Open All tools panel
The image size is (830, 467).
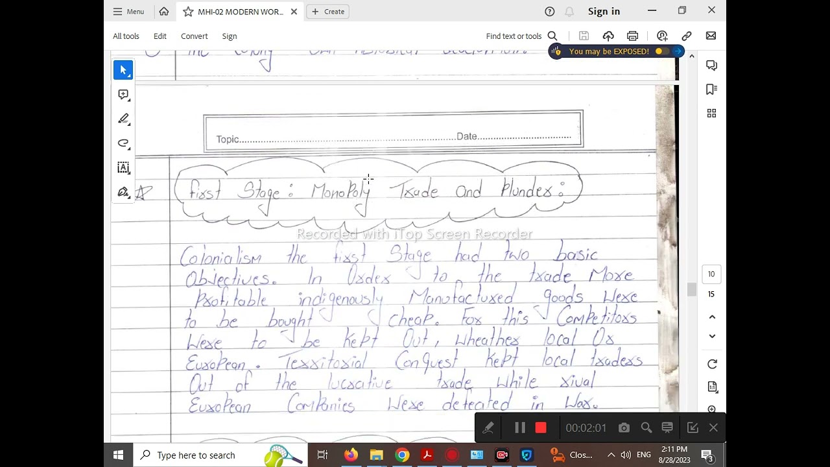[x=126, y=36]
